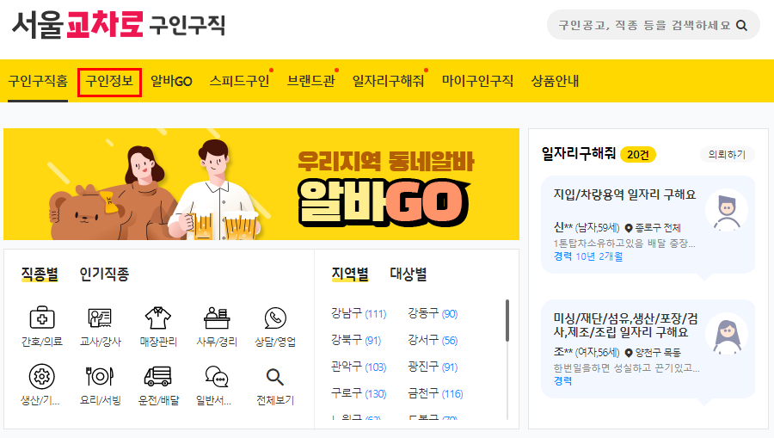Image resolution: width=774 pixels, height=438 pixels.
Task: Click the 전체보기 magnifier icon
Action: 275,377
